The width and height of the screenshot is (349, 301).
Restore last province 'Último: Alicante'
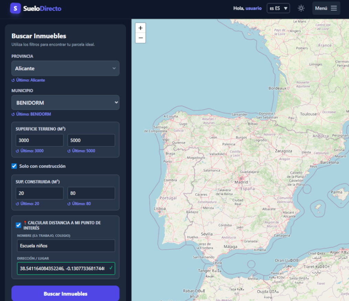pos(28,80)
